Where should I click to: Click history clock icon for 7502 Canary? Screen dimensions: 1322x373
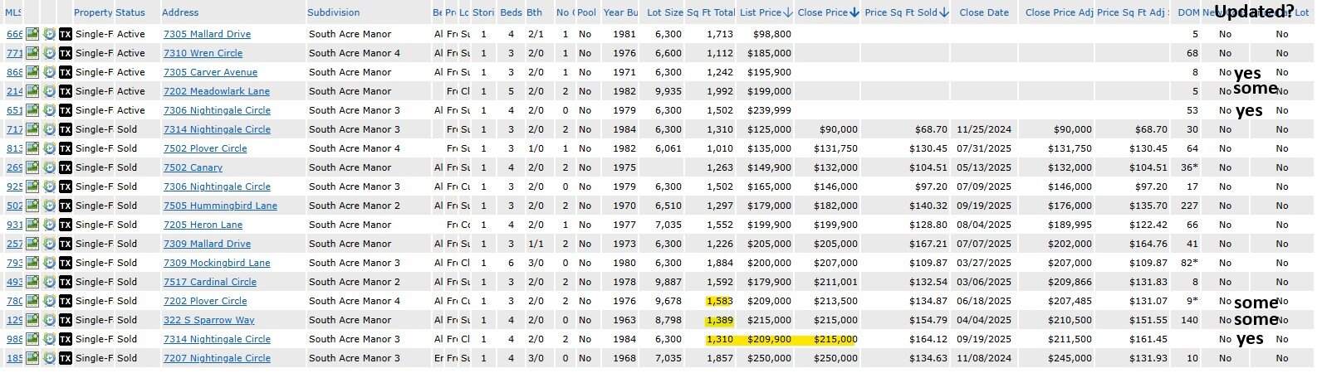click(49, 167)
